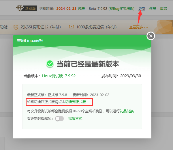Screen dimensions: 173x150
Task: Open the 礼品兑换 link
Action: point(127,111)
